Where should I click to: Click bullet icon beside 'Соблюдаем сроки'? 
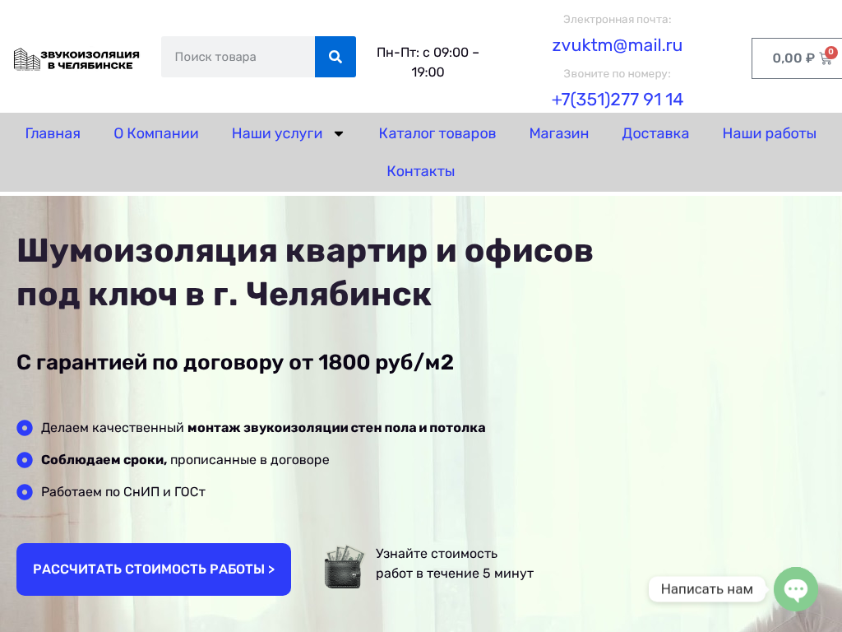point(25,460)
